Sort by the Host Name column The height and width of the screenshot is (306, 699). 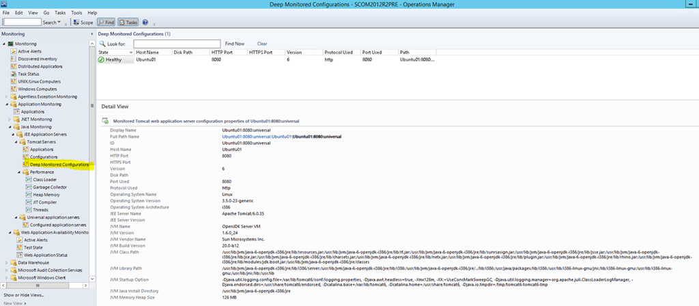(153, 52)
